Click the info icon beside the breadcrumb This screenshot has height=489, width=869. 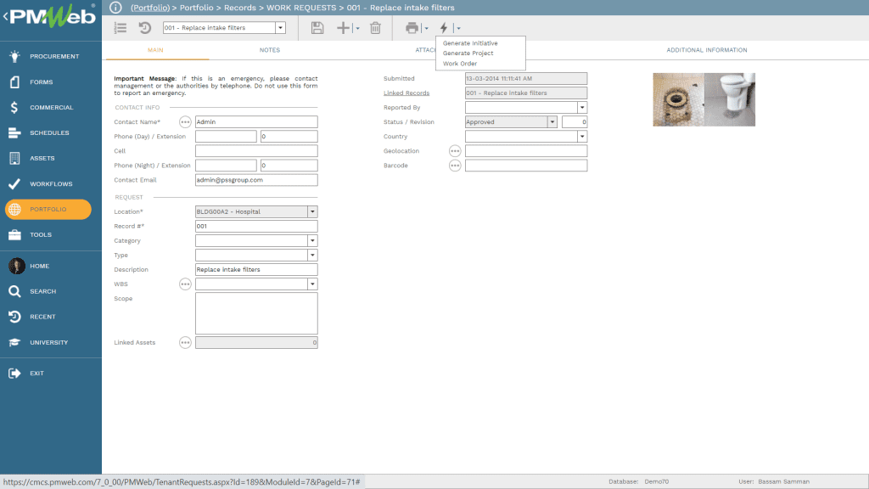[115, 7]
